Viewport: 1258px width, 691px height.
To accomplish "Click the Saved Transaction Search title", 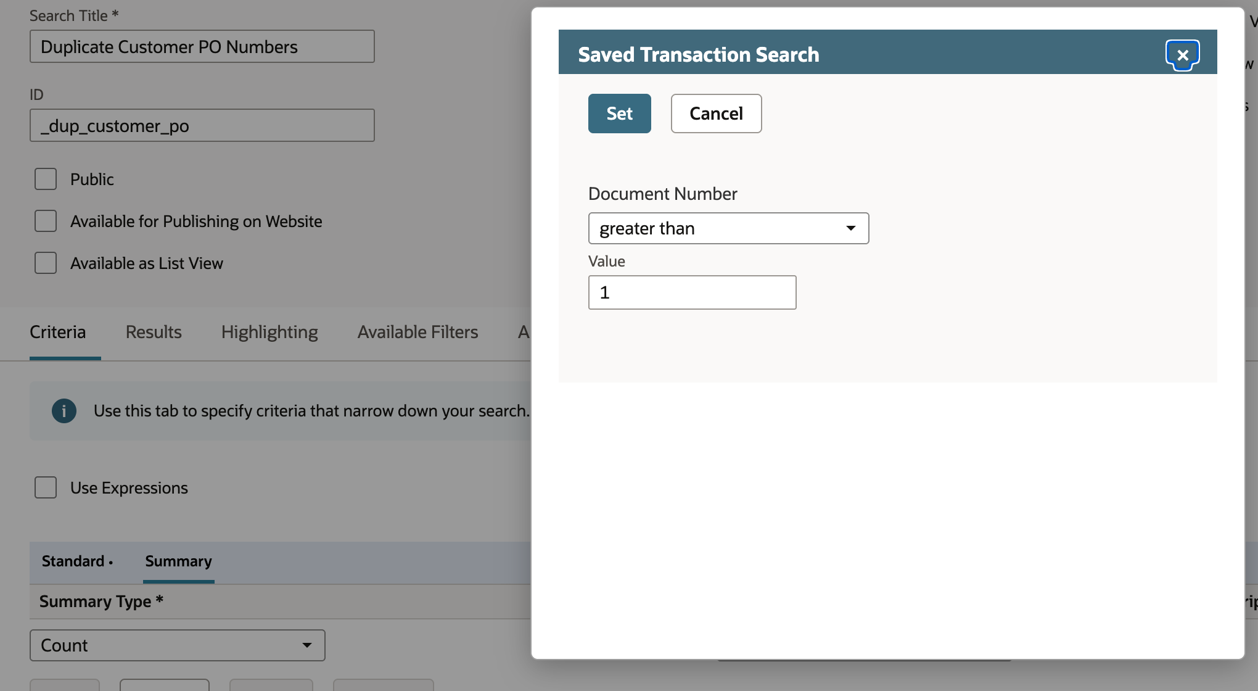I will (x=699, y=54).
